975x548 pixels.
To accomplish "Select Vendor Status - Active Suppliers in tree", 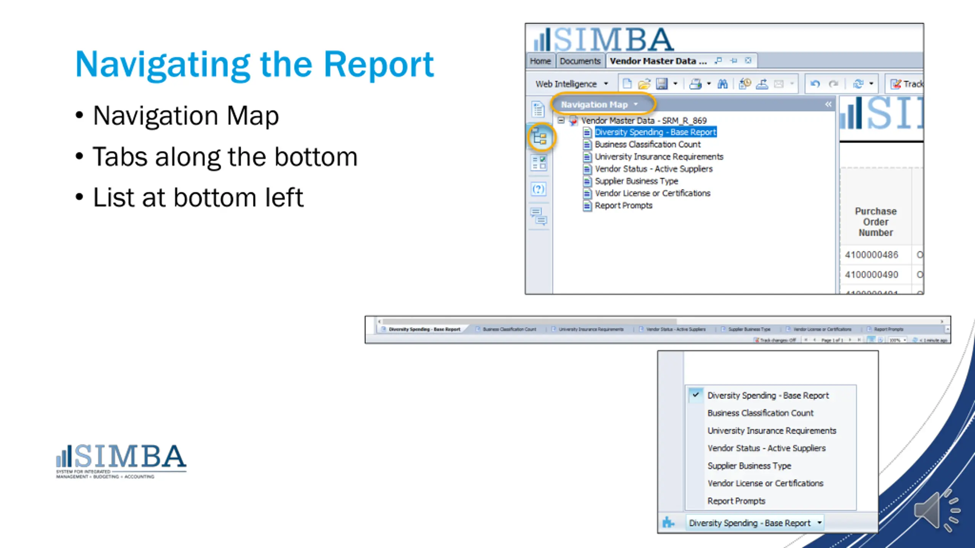I will click(x=654, y=169).
